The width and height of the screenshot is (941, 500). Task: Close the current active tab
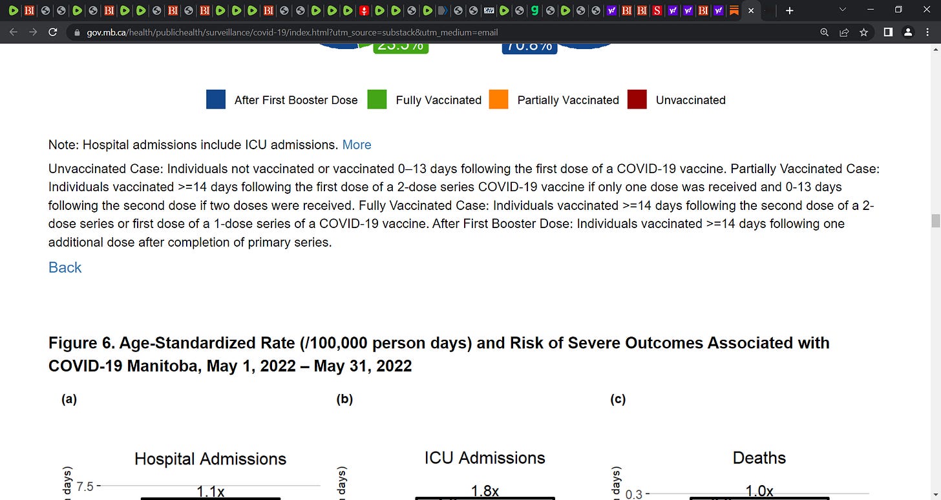(x=751, y=10)
